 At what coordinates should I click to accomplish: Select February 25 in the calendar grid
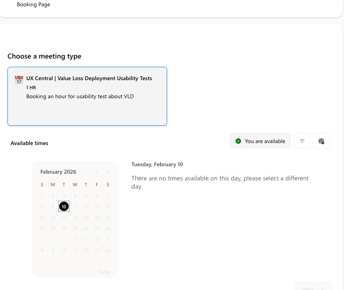tap(75, 228)
